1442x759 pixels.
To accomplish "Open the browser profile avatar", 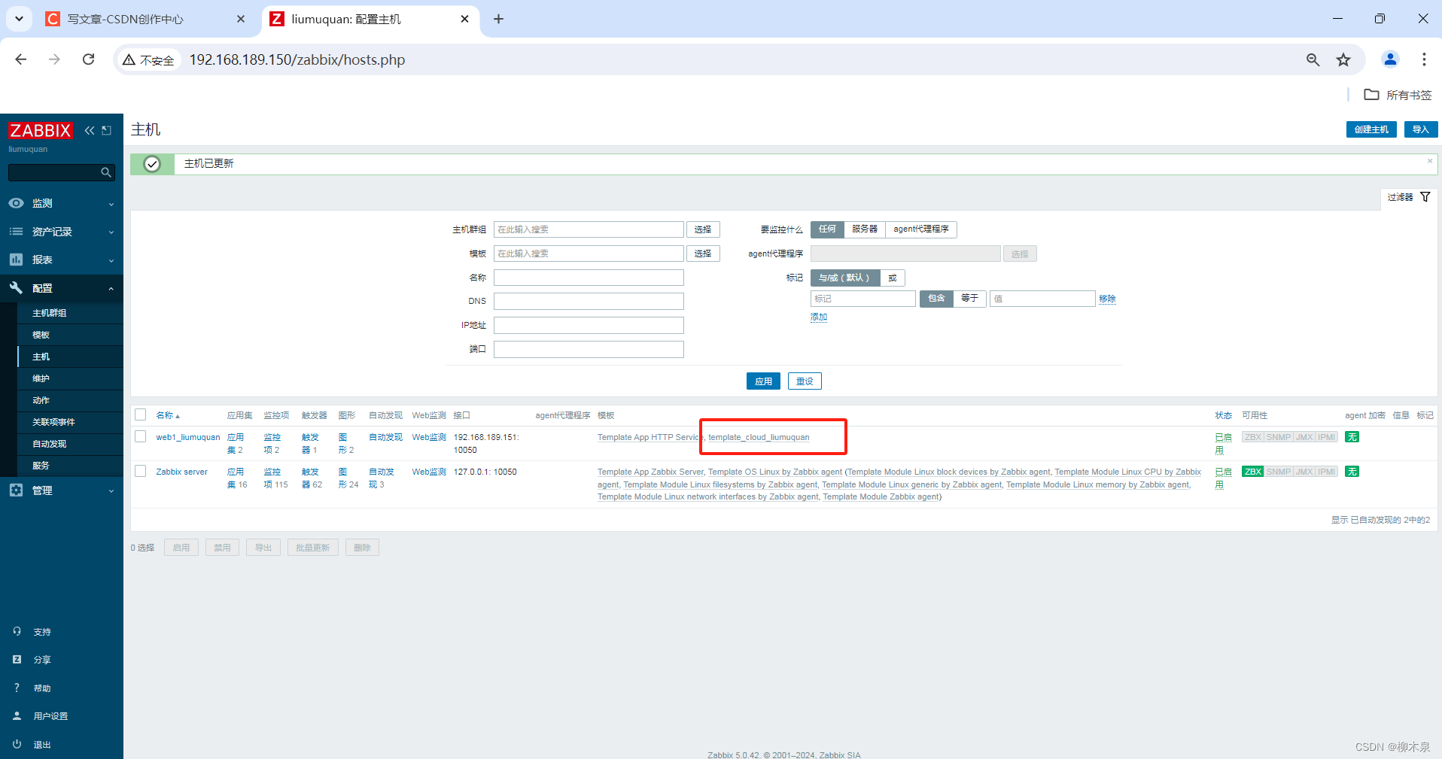I will point(1390,59).
